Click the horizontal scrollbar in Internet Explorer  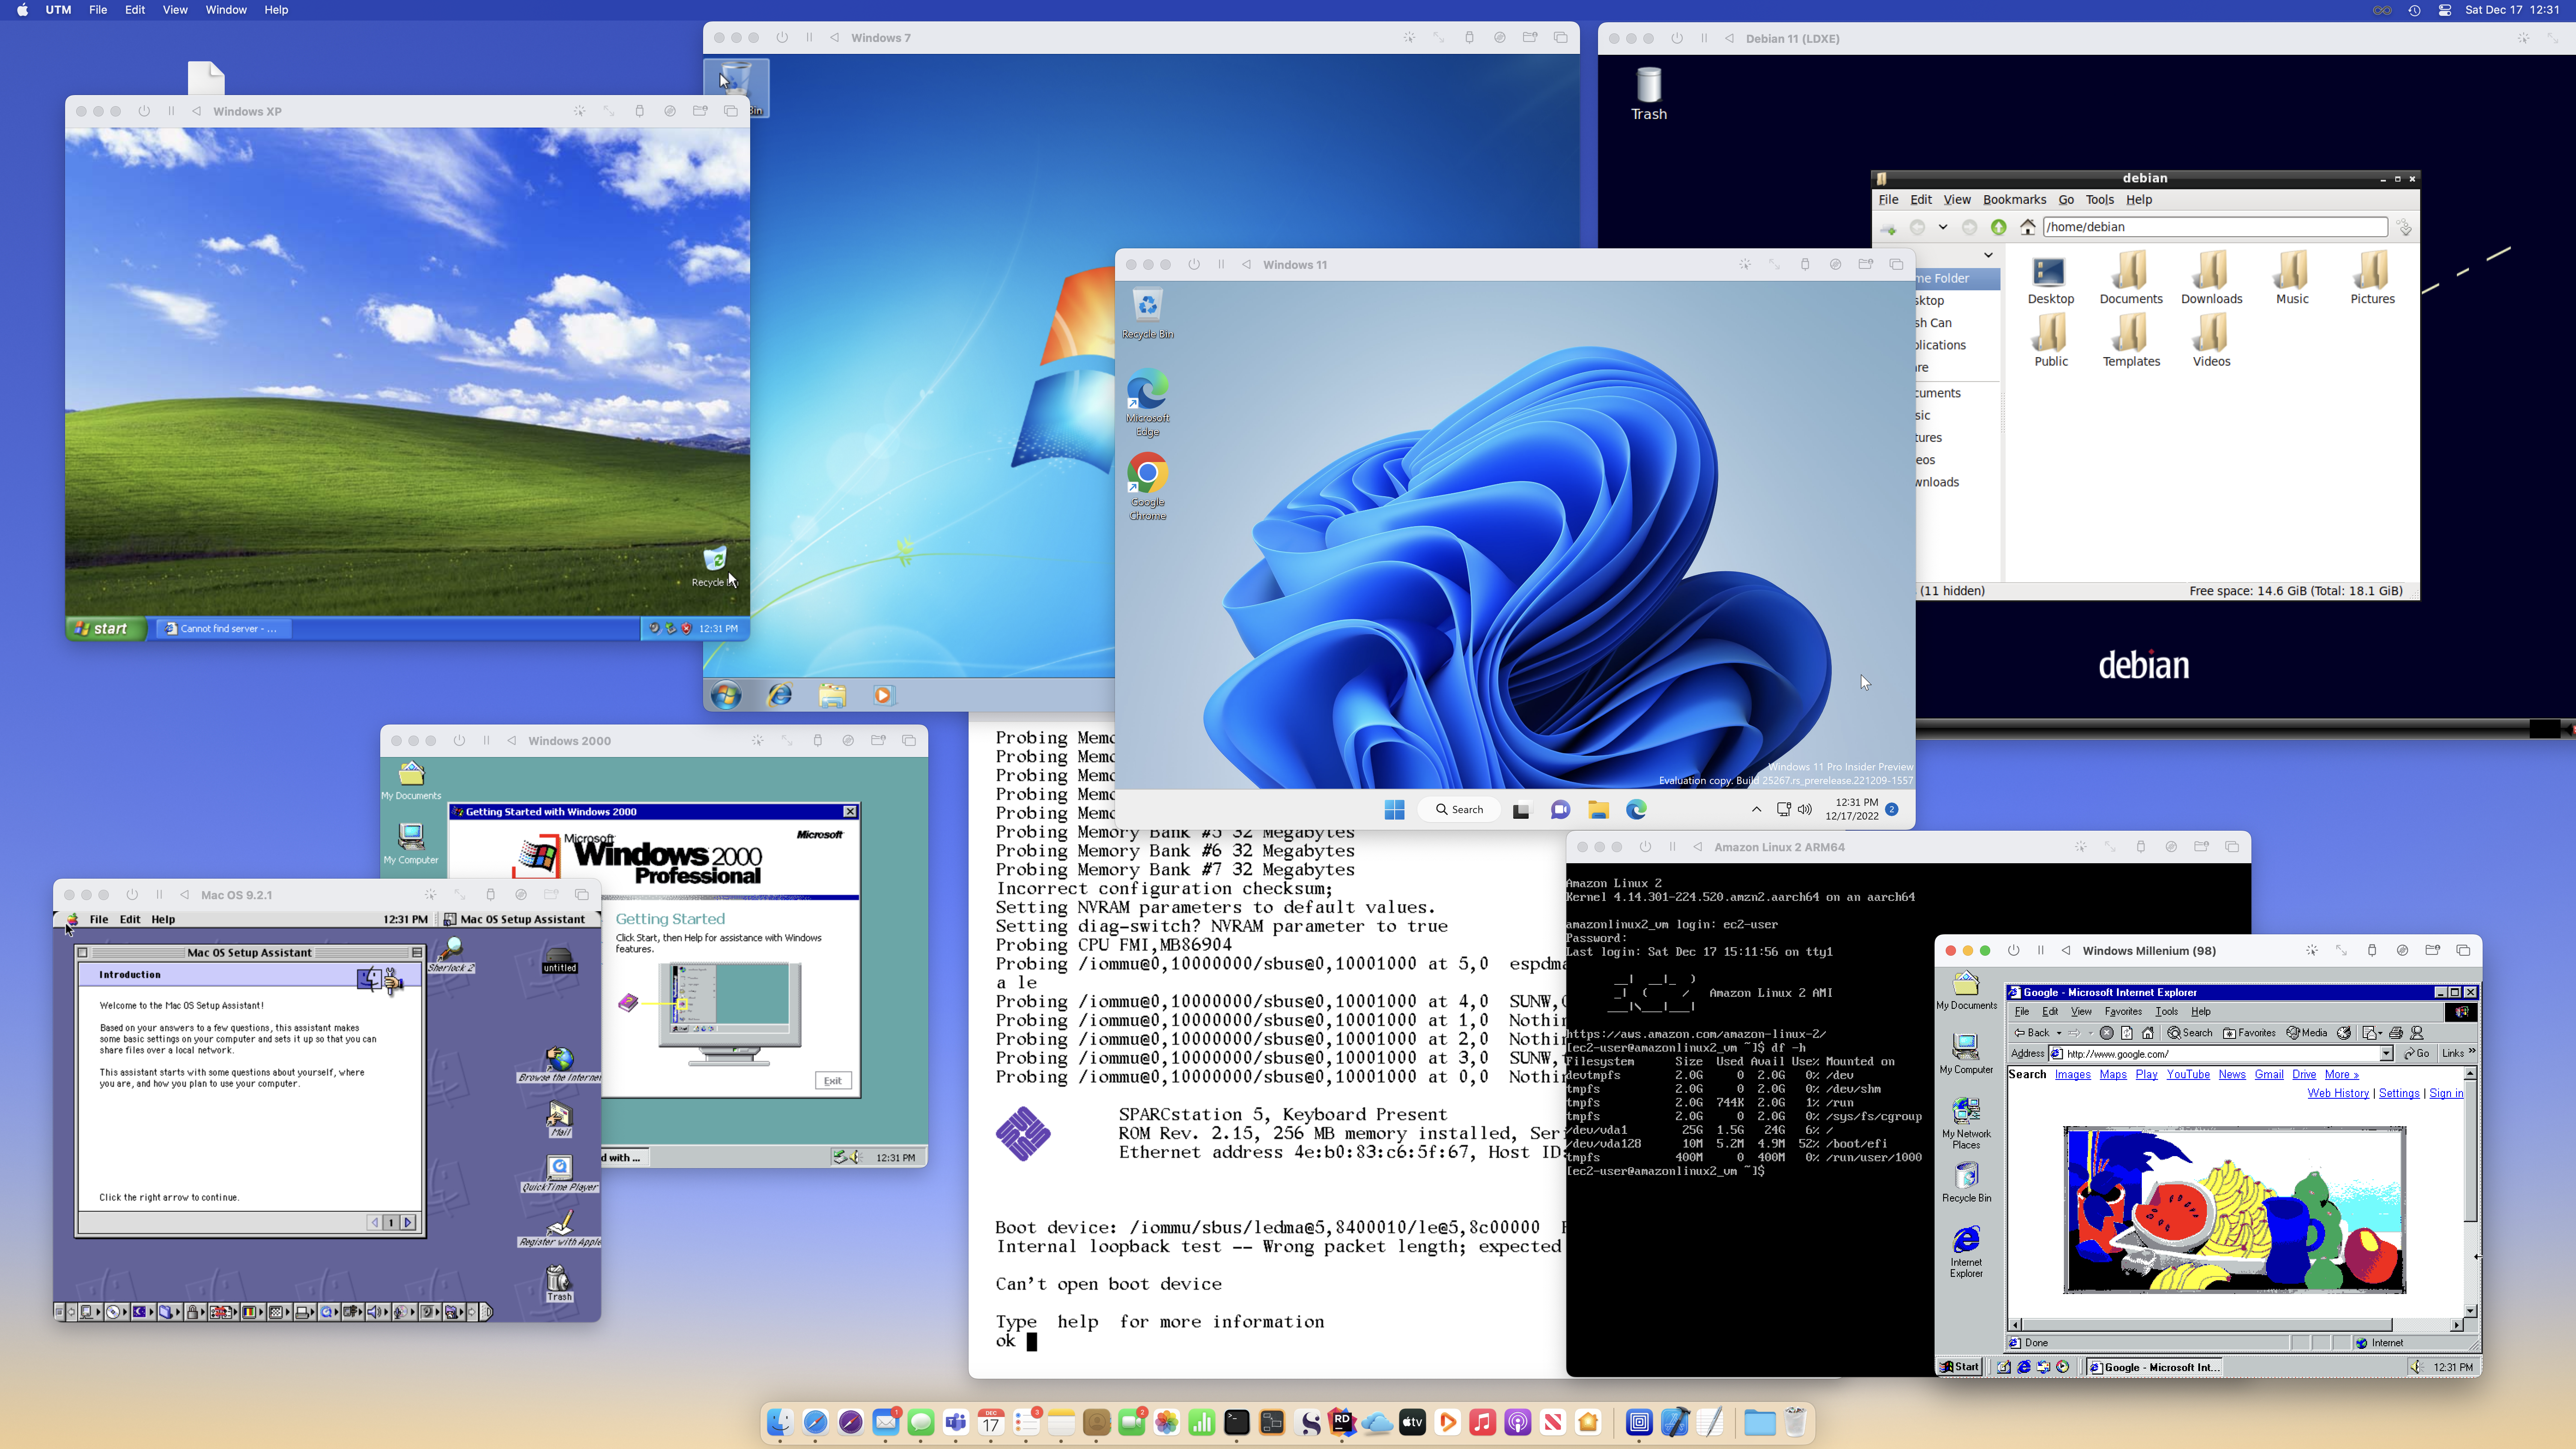pos(2236,1325)
